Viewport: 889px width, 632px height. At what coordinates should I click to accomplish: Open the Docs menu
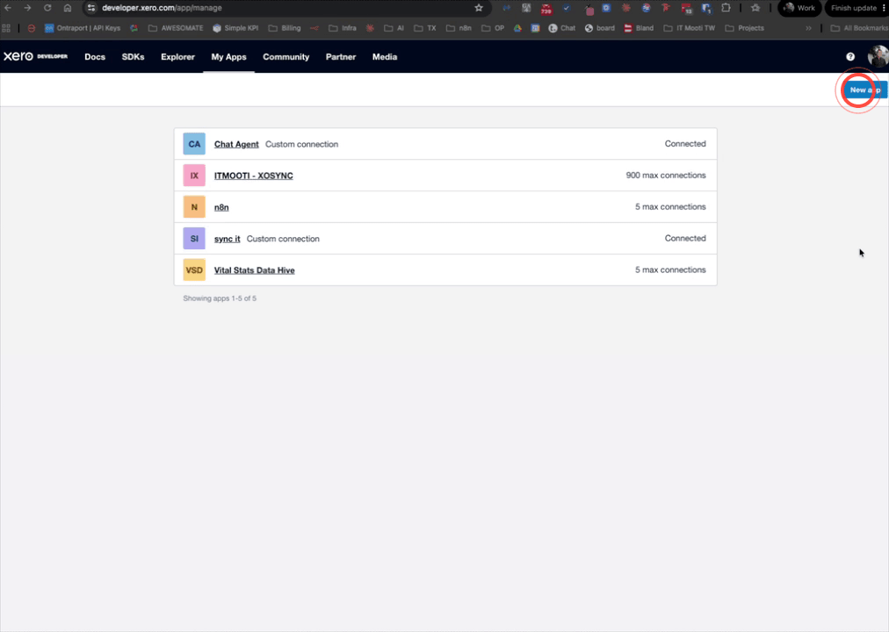click(x=95, y=57)
